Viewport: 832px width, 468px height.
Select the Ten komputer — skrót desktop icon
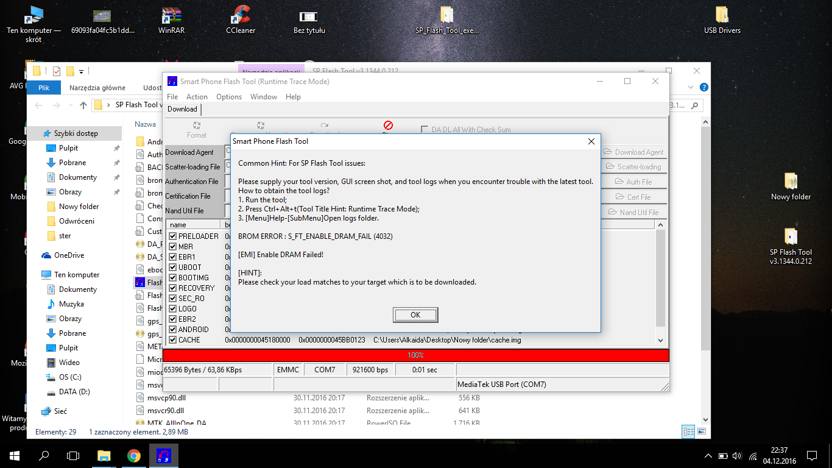[34, 24]
